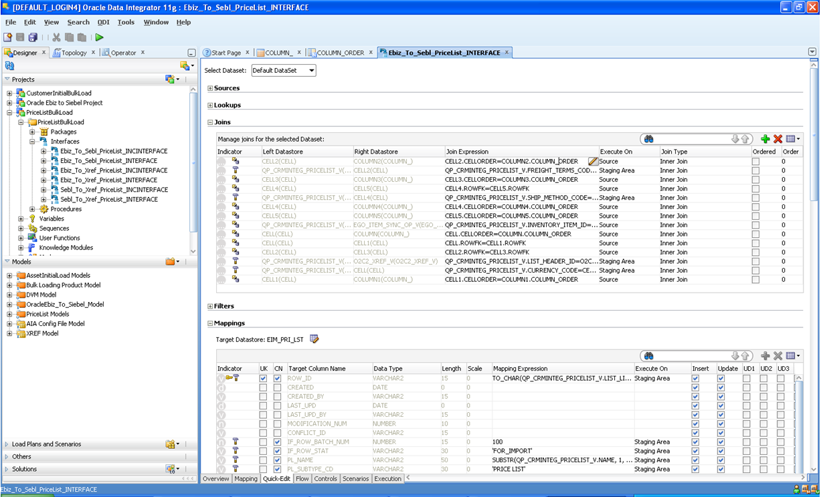Toggle Insert checkbox for CREATED column

[695, 387]
